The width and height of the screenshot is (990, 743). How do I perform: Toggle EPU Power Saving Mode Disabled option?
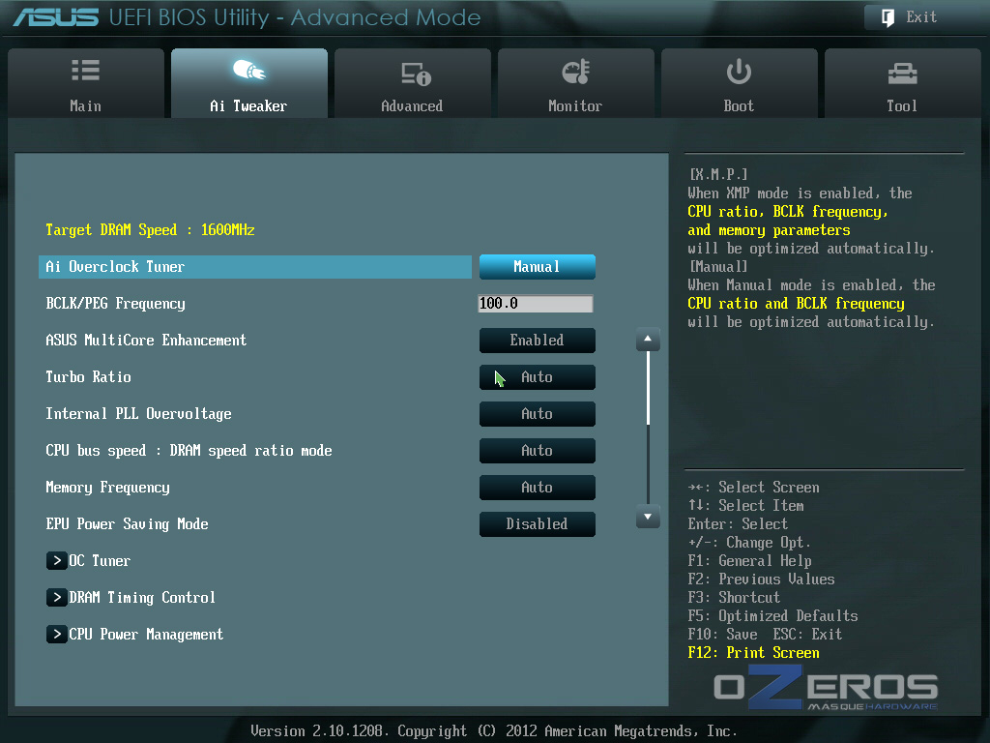point(537,523)
